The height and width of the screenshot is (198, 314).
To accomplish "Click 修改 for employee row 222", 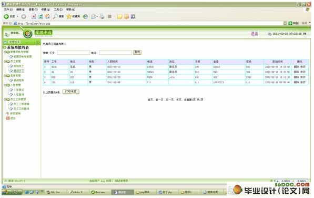I will [303, 77].
